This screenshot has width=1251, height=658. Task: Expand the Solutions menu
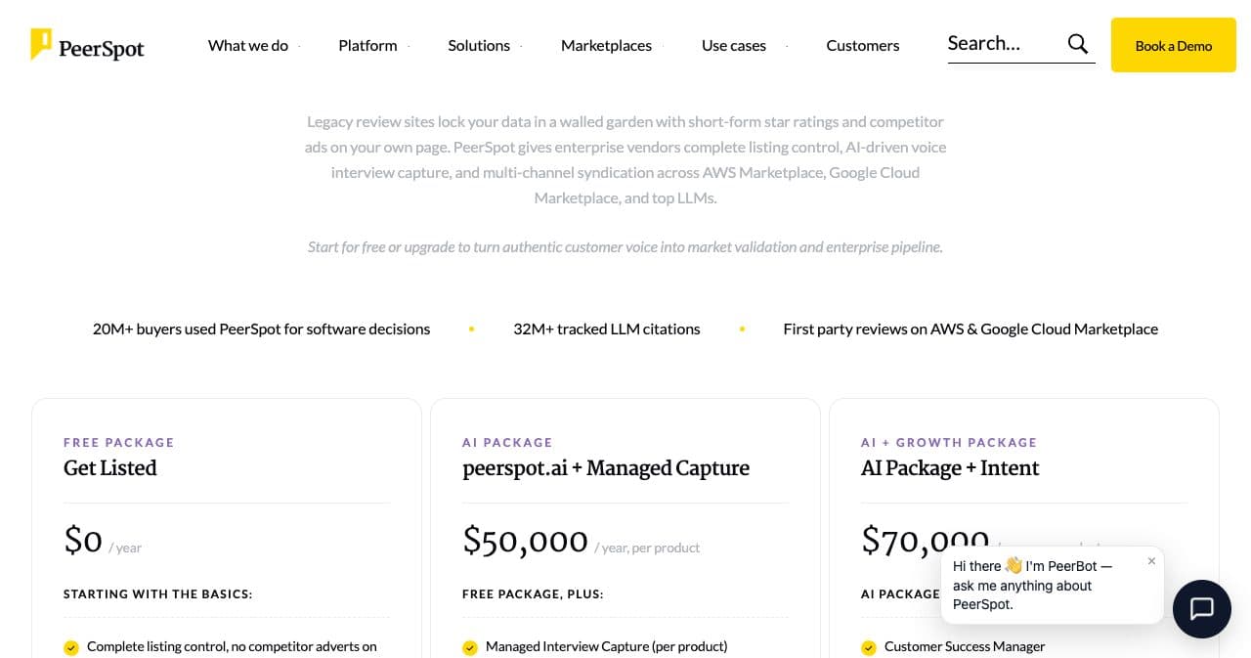(x=479, y=45)
